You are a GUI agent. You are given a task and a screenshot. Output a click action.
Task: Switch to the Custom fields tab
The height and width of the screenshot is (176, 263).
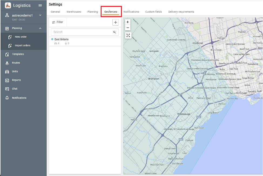point(153,12)
